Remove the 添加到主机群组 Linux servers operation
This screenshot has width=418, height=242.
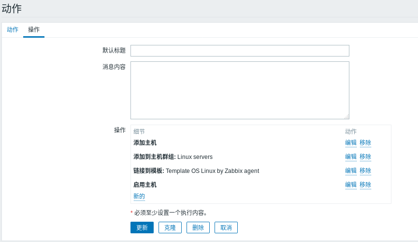point(365,157)
